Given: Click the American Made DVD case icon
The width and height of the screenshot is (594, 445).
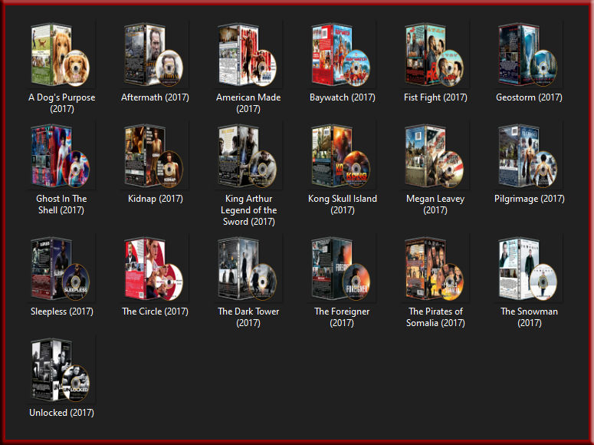Looking at the screenshot, I should coord(248,55).
